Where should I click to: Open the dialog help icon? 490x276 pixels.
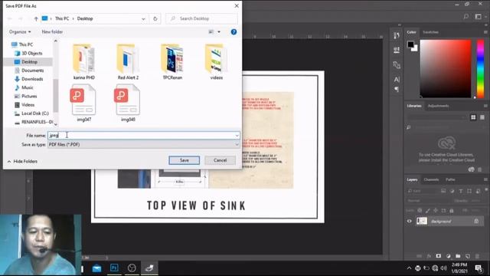(x=234, y=32)
